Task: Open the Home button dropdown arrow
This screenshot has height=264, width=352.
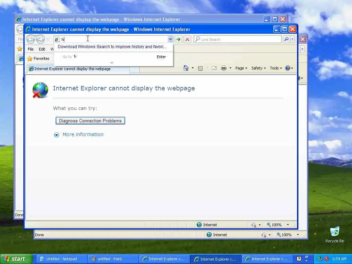Action: point(192,68)
